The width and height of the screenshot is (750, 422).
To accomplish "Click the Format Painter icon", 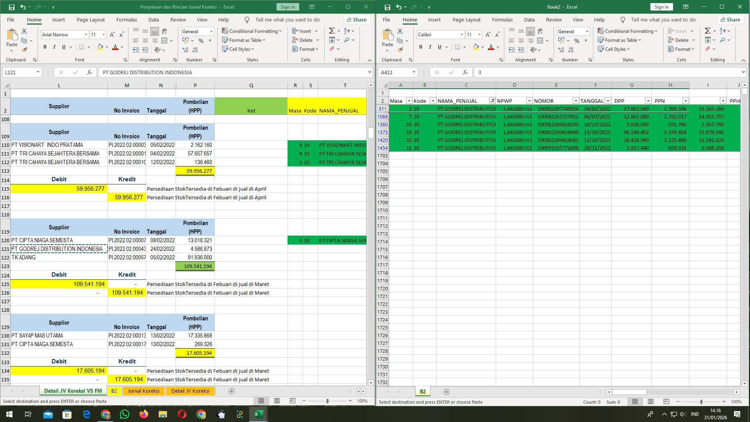I will [x=24, y=50].
